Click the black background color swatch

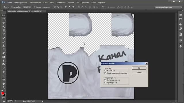click(5, 95)
